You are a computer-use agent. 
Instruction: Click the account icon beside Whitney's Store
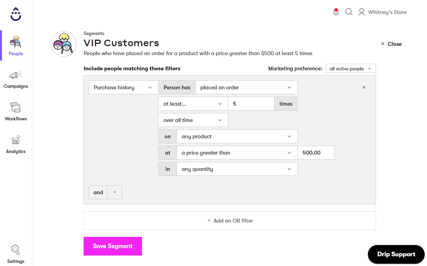point(361,12)
